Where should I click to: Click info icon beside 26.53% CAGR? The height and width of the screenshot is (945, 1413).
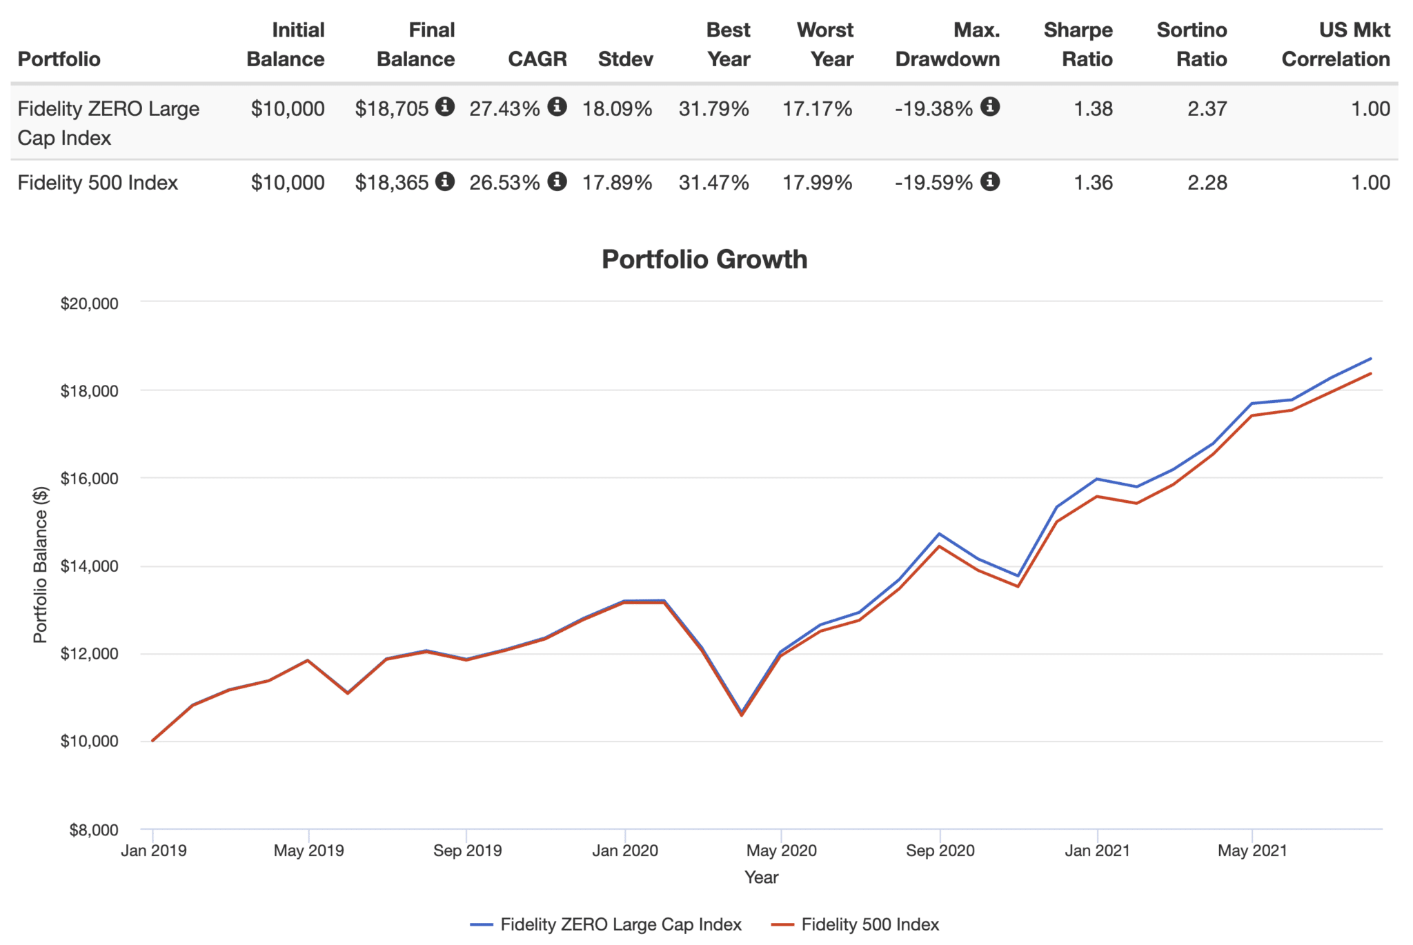(557, 181)
